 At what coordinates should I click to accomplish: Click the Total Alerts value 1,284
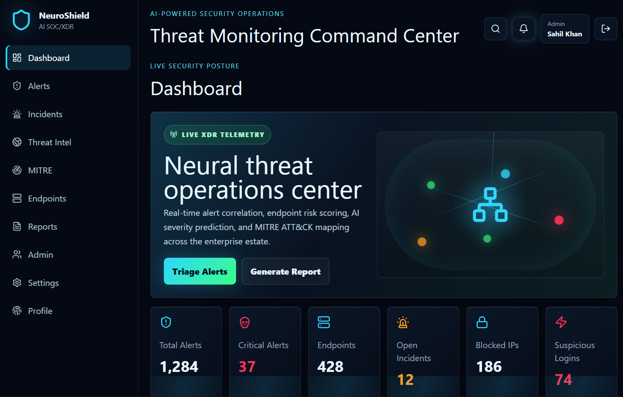pyautogui.click(x=179, y=367)
